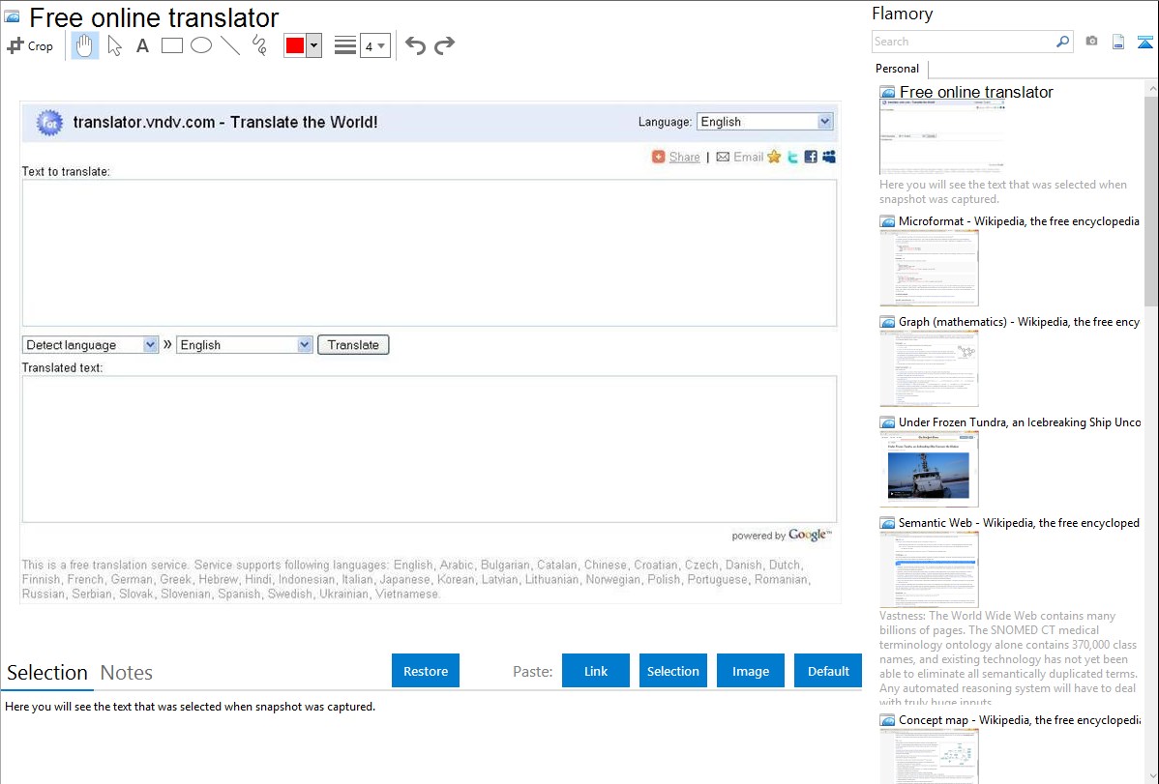Screen dimensions: 1159x784
Task: Open the Semantic Web snapshot thumbnail
Action: coord(929,569)
